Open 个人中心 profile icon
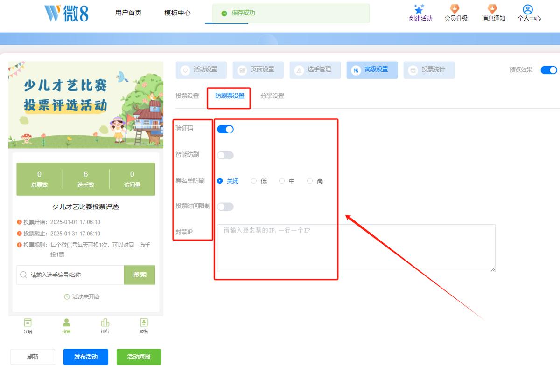 click(528, 9)
